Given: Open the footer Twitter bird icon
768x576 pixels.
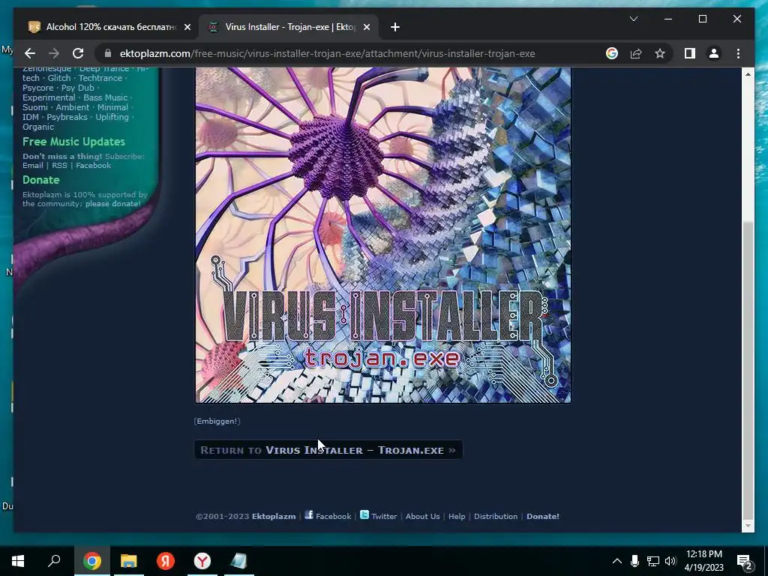Looking at the screenshot, I should tap(364, 514).
